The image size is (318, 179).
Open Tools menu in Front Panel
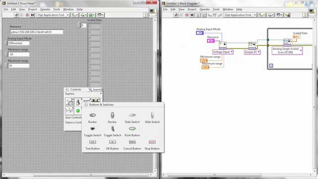click(x=57, y=9)
